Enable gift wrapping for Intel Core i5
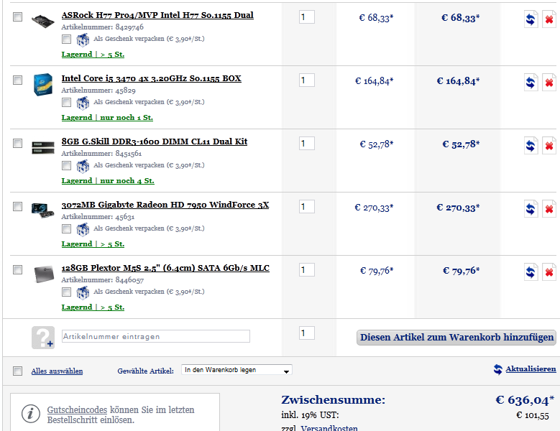 (66, 103)
